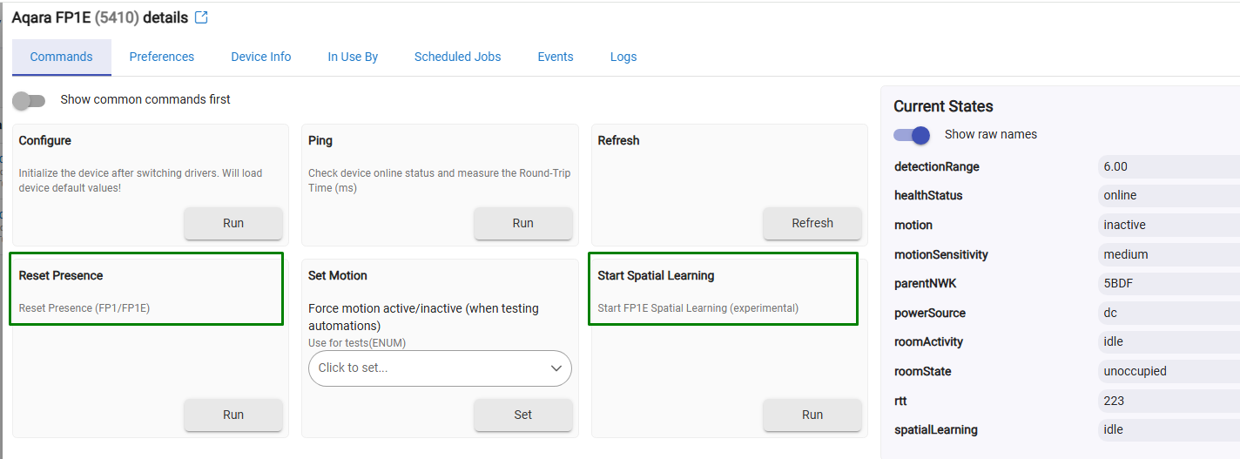Viewport: 1240px width, 459px height.
Task: Switch to the Preferences tab
Action: point(162,57)
